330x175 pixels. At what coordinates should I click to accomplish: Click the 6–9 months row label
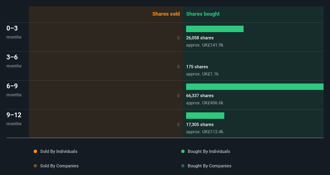[14, 90]
